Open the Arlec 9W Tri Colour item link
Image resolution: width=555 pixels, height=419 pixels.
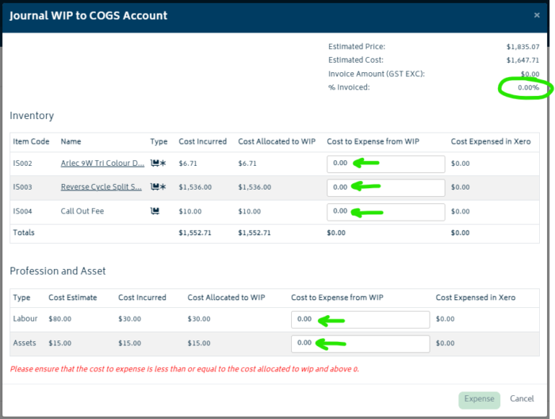coord(102,163)
